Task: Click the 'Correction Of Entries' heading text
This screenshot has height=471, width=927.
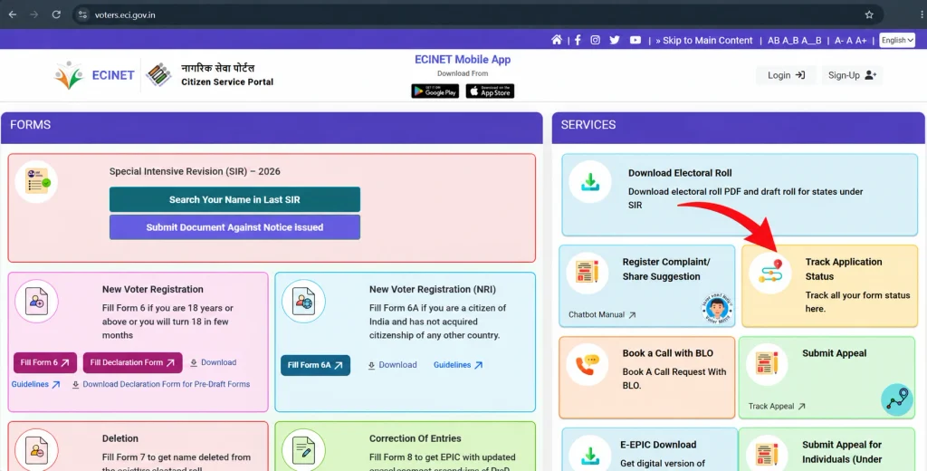Action: (415, 438)
